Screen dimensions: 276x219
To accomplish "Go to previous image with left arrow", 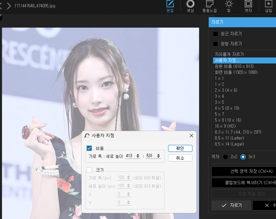I will coord(1,6).
